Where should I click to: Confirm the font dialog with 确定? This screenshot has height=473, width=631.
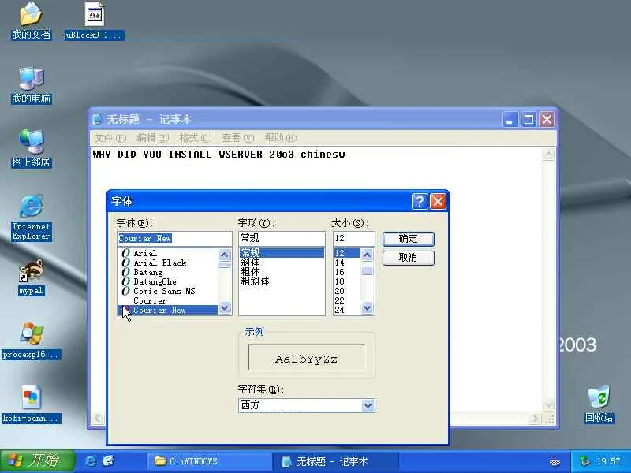coord(408,239)
